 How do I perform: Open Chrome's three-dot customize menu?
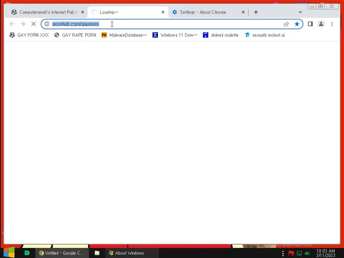pos(332,24)
